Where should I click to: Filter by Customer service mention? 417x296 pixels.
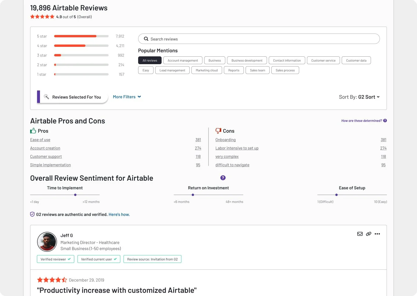point(323,60)
